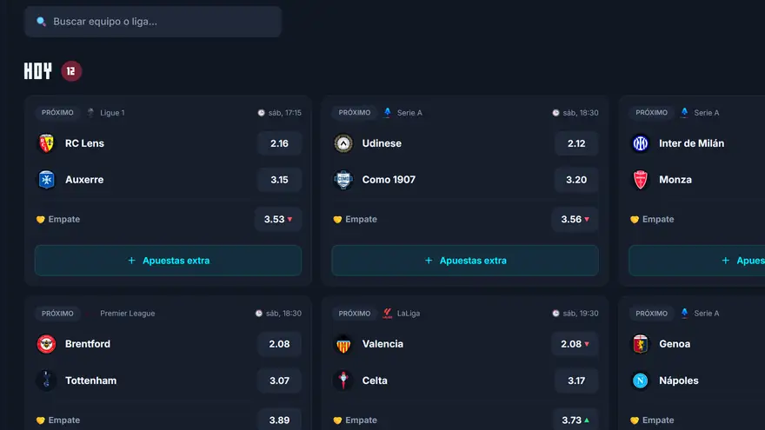Click the Monza team crest

[x=640, y=180]
